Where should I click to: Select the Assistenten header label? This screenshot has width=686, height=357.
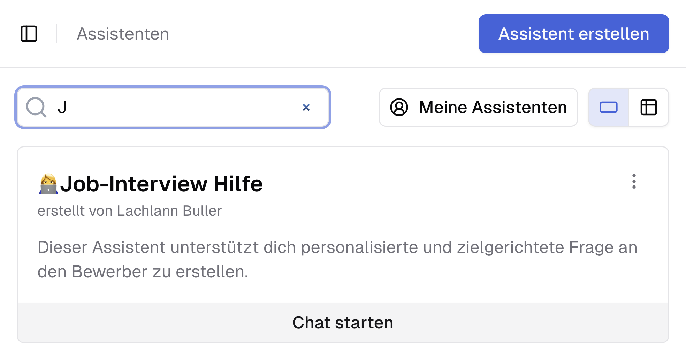click(123, 34)
